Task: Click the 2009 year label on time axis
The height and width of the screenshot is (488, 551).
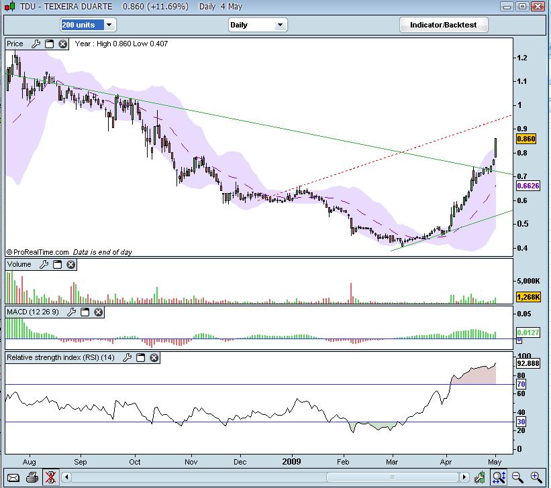Action: pyautogui.click(x=291, y=462)
